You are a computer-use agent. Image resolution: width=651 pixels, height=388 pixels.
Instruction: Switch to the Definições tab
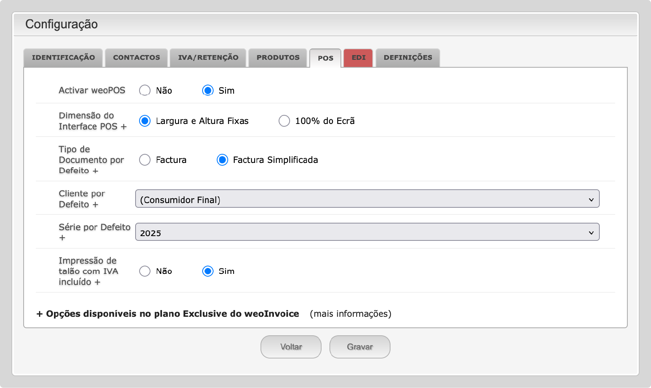pyautogui.click(x=408, y=57)
